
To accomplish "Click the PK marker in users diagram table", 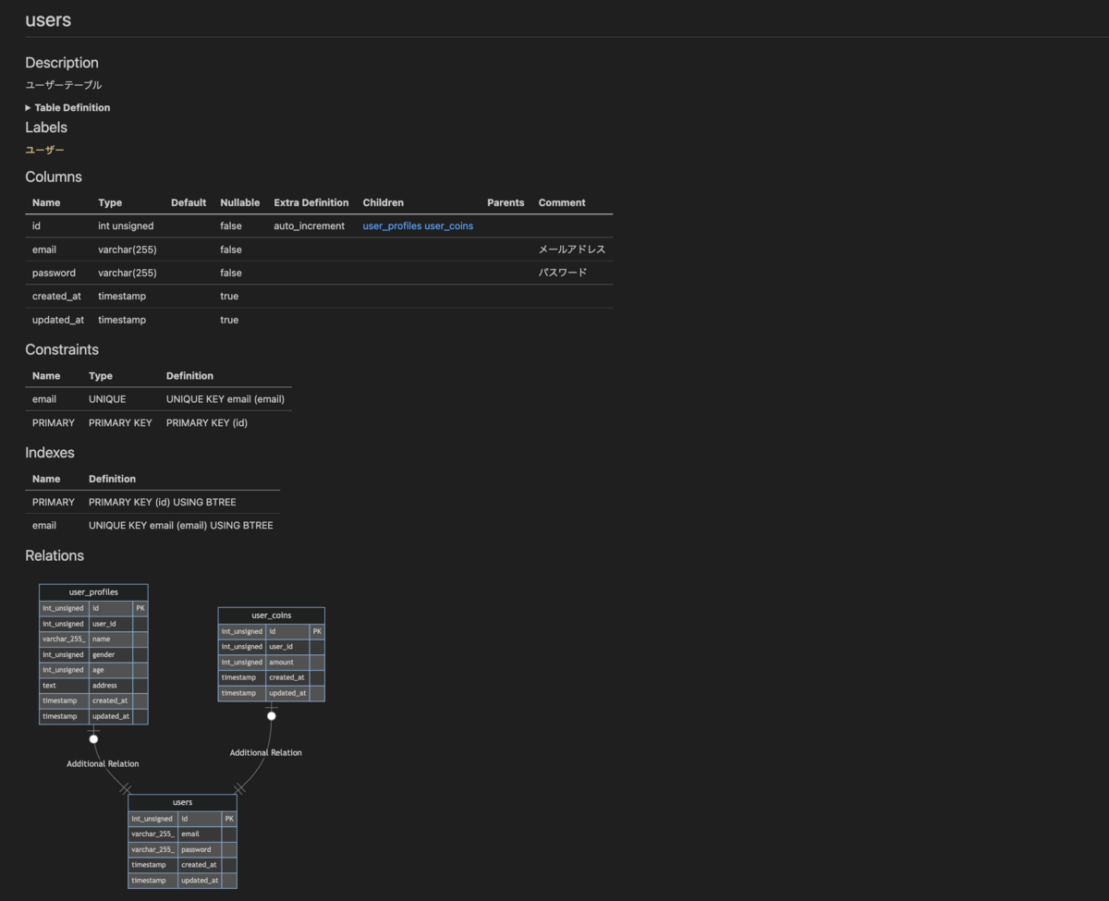I will pyautogui.click(x=229, y=818).
